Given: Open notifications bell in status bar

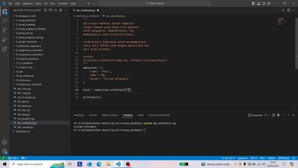Looking at the screenshot, I should [x=294, y=158].
